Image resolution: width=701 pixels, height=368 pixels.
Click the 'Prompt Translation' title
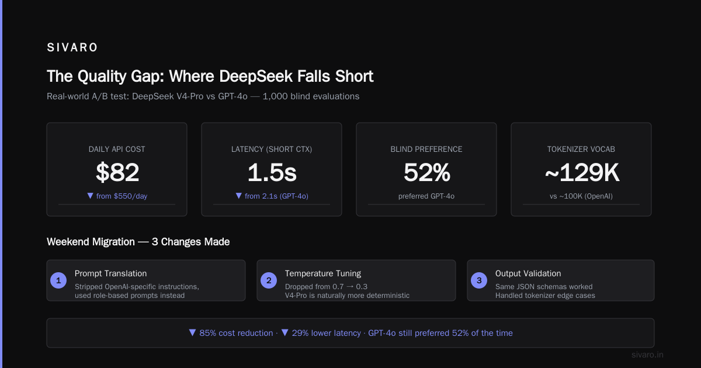point(110,273)
